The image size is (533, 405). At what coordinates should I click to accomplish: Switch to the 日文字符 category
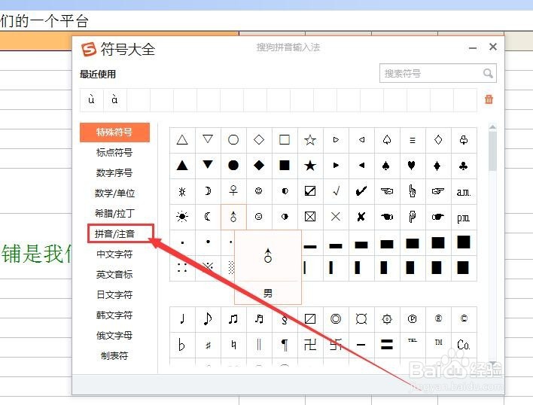click(x=114, y=294)
